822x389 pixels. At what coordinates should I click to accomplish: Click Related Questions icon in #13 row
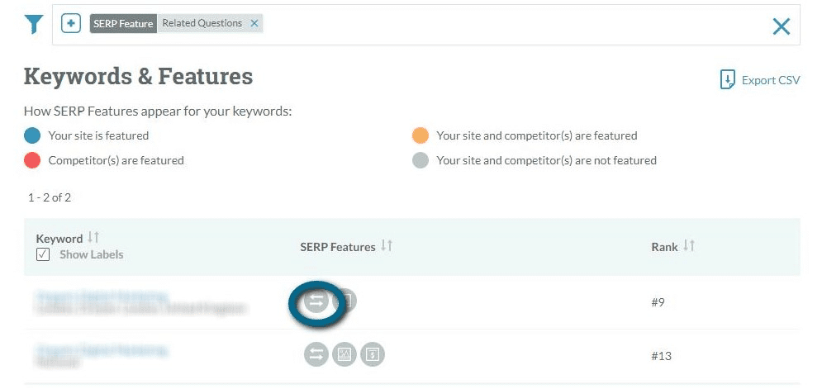(316, 355)
